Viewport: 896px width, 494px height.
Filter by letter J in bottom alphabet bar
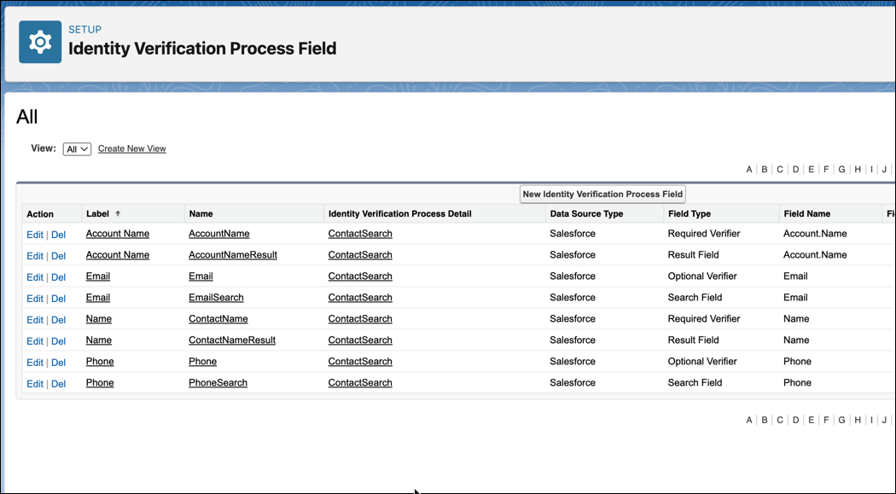tap(884, 421)
